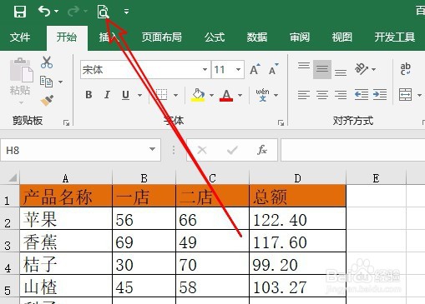Click inside the formula bar input
425x304 pixels.
tap(353, 150)
